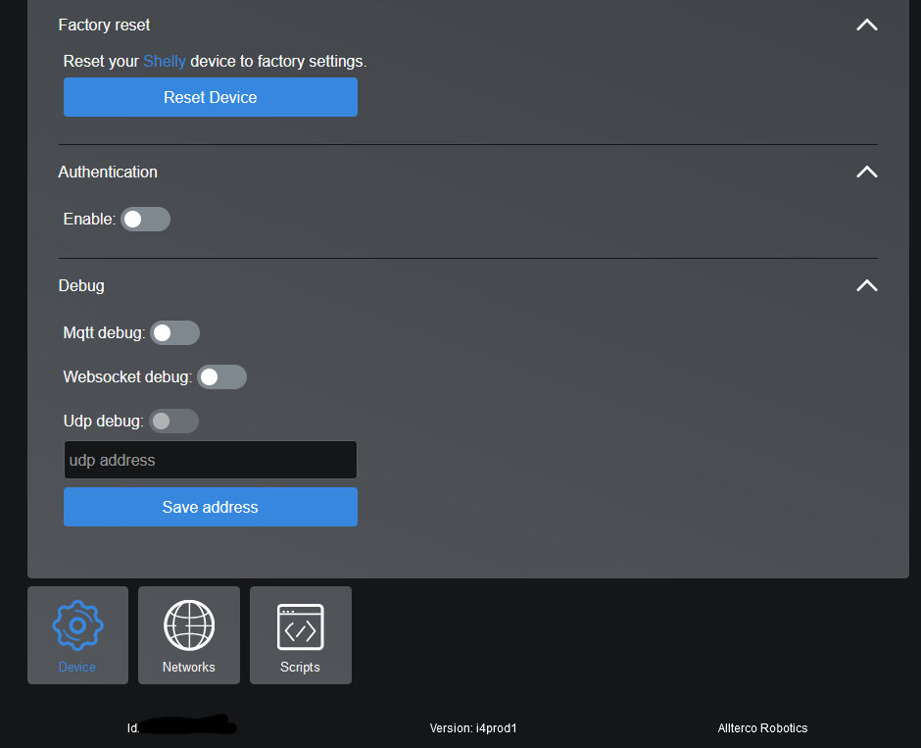Image resolution: width=921 pixels, height=748 pixels.
Task: Click the Device label in bottom navigation
Action: coord(77,667)
